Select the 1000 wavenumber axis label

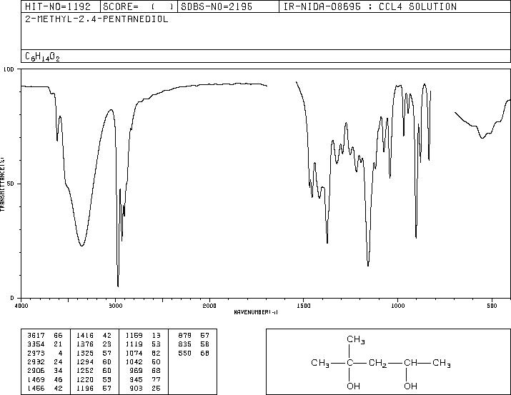(x=397, y=306)
